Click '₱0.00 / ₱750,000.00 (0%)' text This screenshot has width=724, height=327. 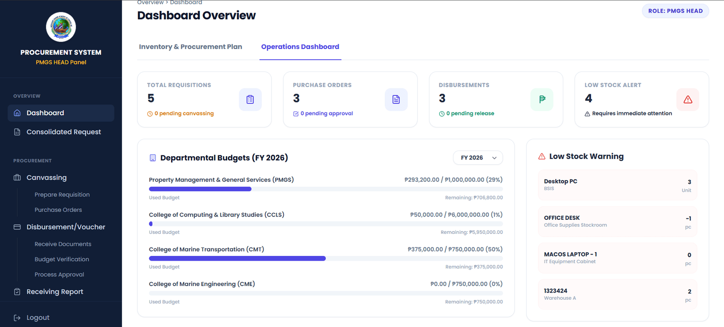pos(467,284)
